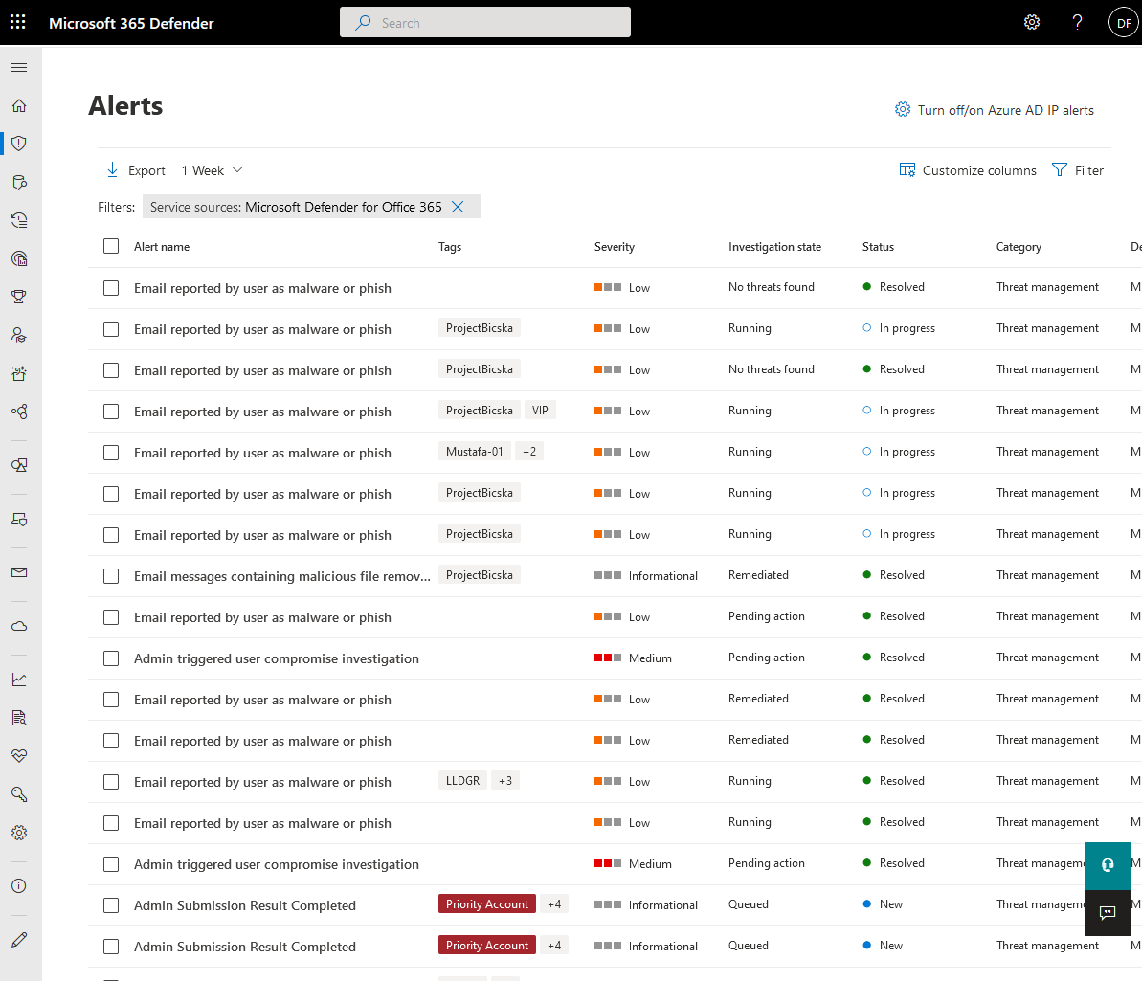Check the select-all box in the table header
The width and height of the screenshot is (1142, 981).
110,246
